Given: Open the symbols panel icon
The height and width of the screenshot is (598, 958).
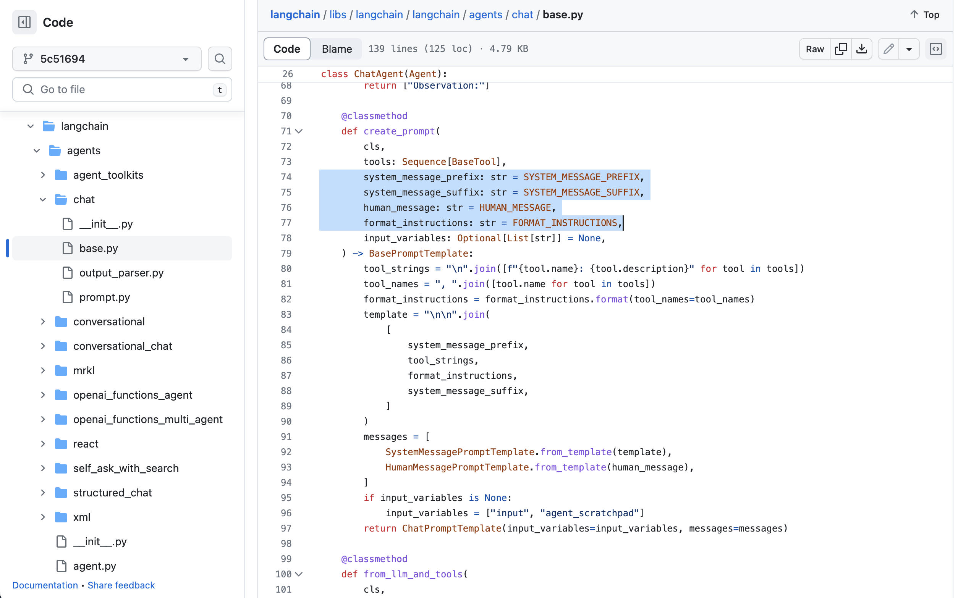Looking at the screenshot, I should coord(936,48).
